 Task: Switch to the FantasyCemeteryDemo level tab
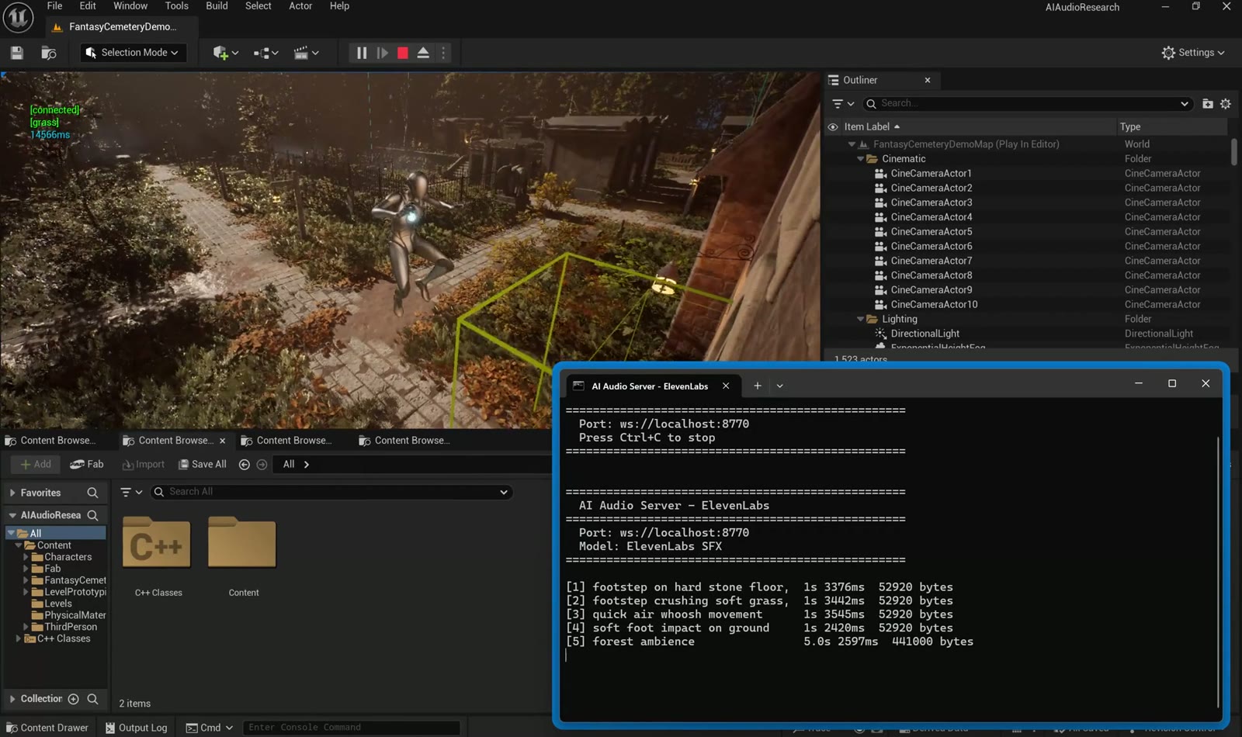click(122, 27)
